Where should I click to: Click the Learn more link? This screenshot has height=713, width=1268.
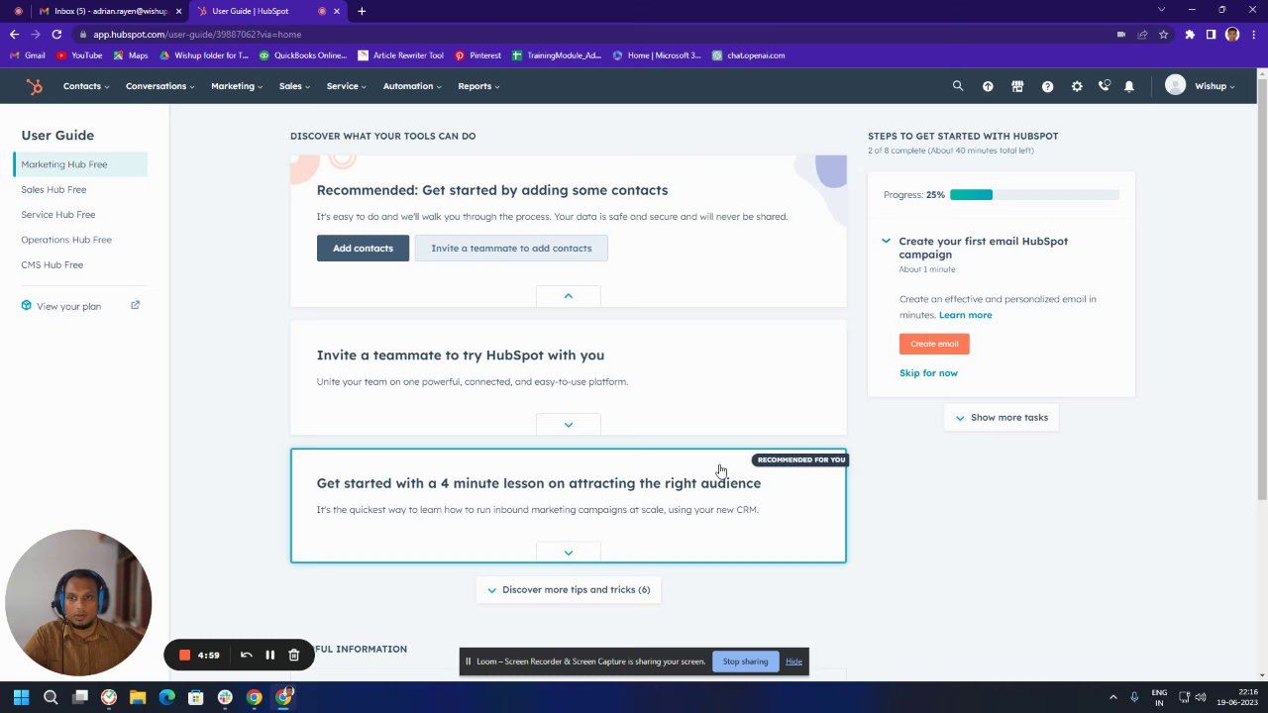(965, 315)
